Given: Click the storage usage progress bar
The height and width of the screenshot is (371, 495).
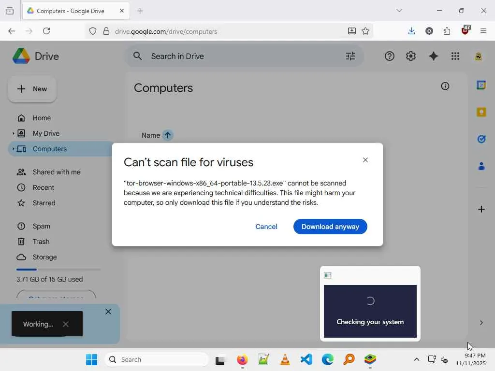Looking at the screenshot, I should pos(58,270).
